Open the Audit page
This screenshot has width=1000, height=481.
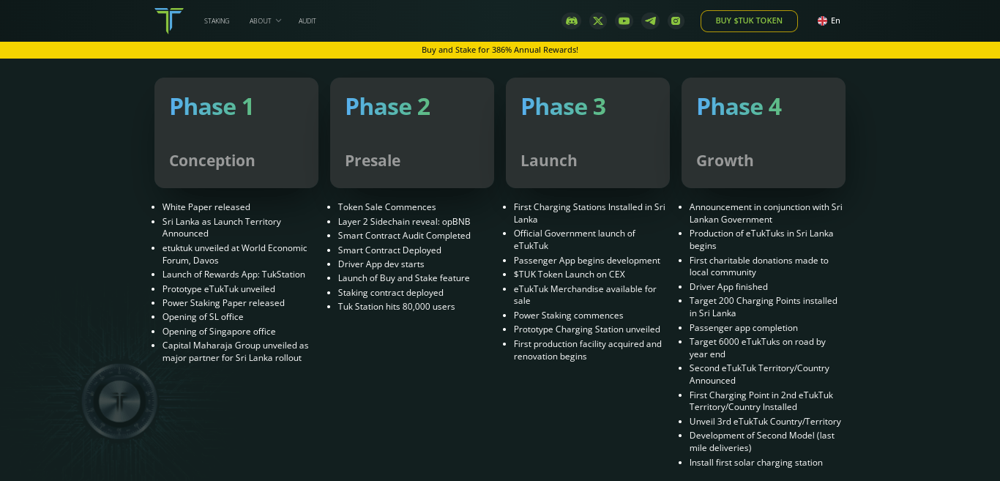[307, 20]
